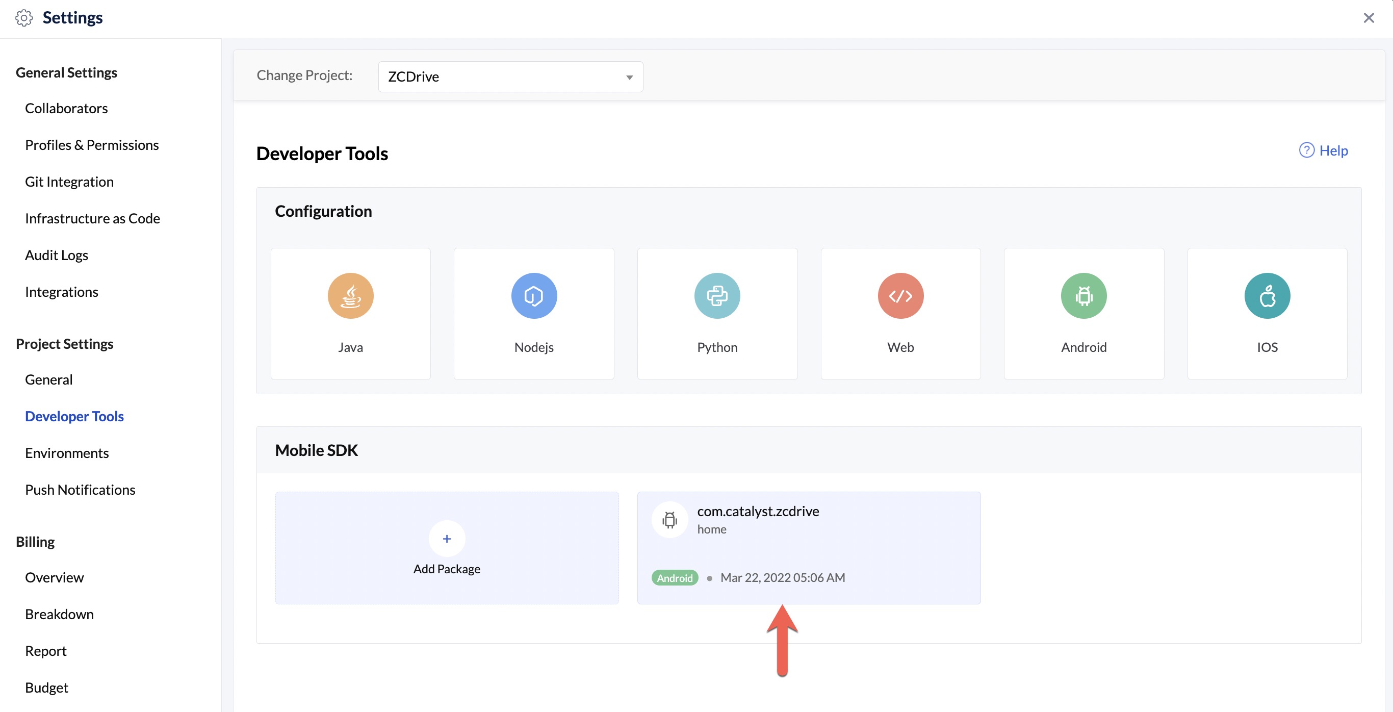
Task: Select the Nodejs configuration icon
Action: pyautogui.click(x=534, y=294)
